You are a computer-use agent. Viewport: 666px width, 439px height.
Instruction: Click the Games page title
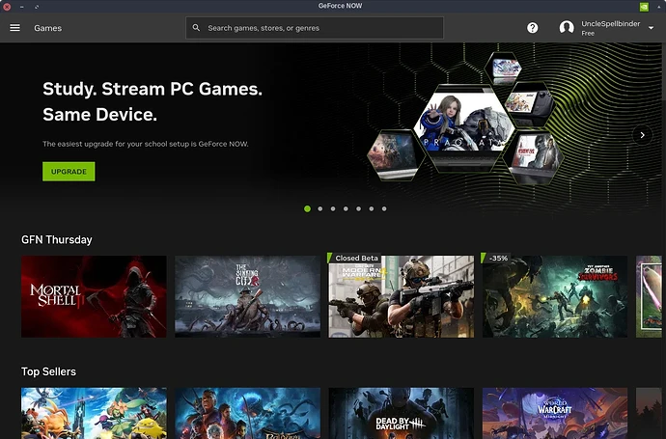coord(47,28)
